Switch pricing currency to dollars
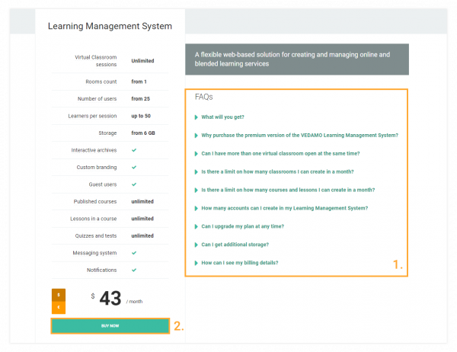457x352 pixels. pyautogui.click(x=59, y=295)
